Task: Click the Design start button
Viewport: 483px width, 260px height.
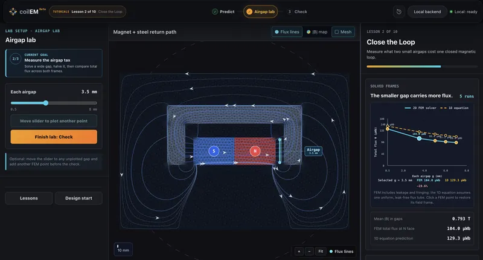Action: tap(78, 198)
